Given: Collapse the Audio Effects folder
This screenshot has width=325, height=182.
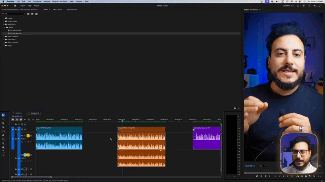Looking at the screenshot, I should pos(3,24).
